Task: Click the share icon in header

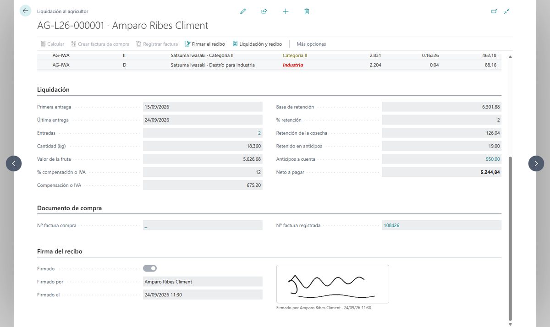Action: point(264,11)
